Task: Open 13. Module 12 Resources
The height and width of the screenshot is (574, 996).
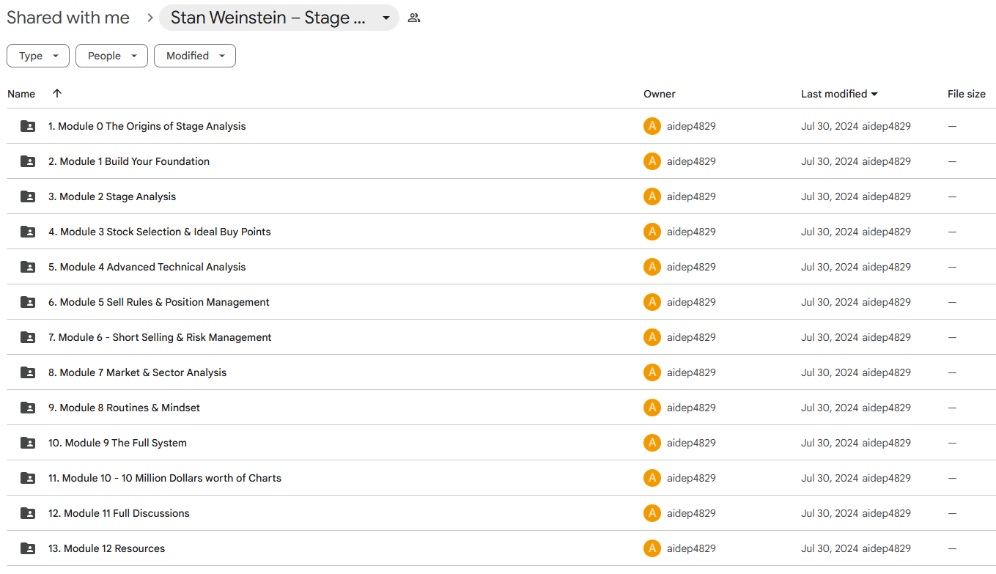Action: [x=107, y=548]
